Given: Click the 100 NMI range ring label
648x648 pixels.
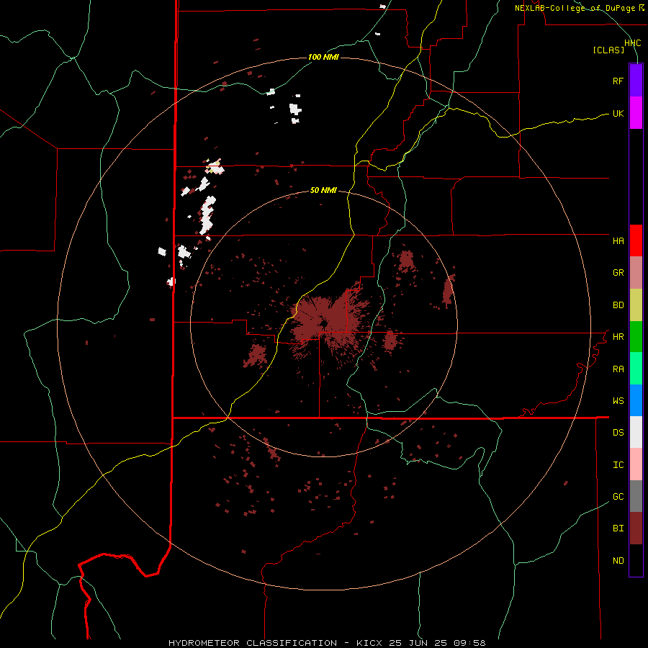Looking at the screenshot, I should point(323,57).
